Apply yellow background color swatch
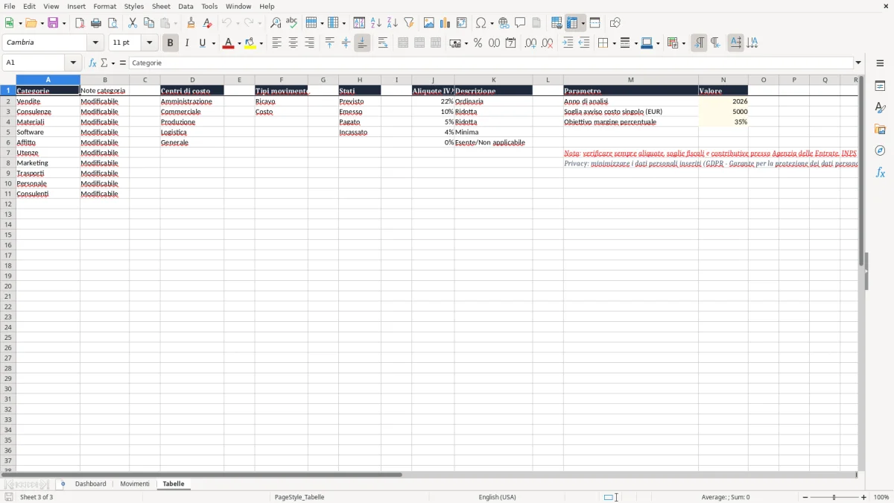The height and width of the screenshot is (503, 894). (x=250, y=43)
